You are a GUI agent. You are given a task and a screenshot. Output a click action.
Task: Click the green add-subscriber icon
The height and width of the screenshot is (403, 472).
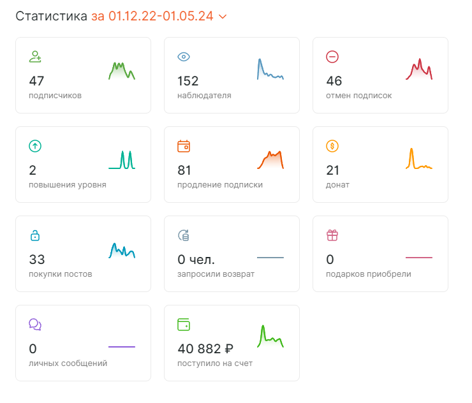pyautogui.click(x=35, y=57)
